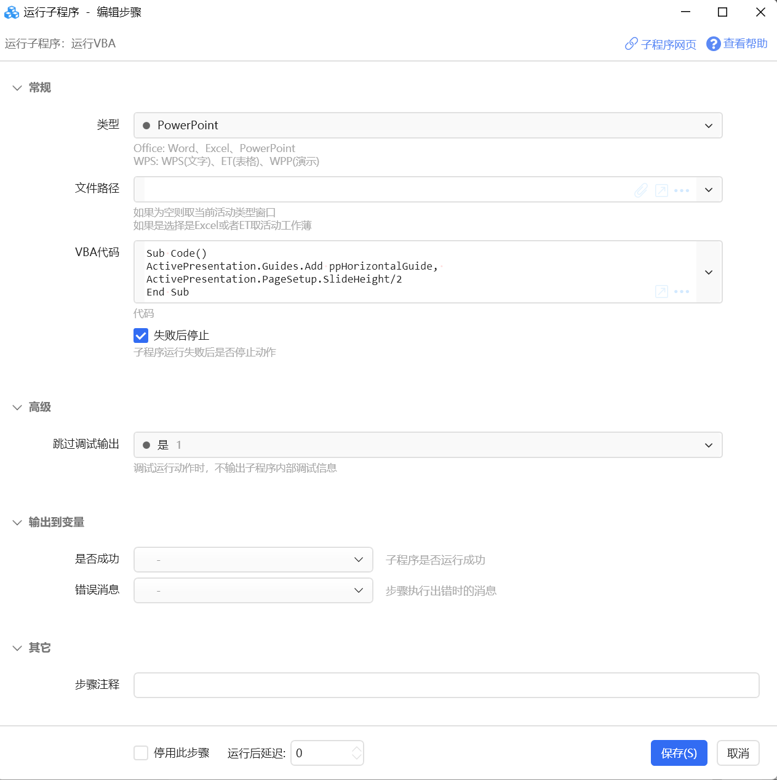The width and height of the screenshot is (777, 780).
Task: Maximize the 编辑步骤 window
Action: click(723, 12)
